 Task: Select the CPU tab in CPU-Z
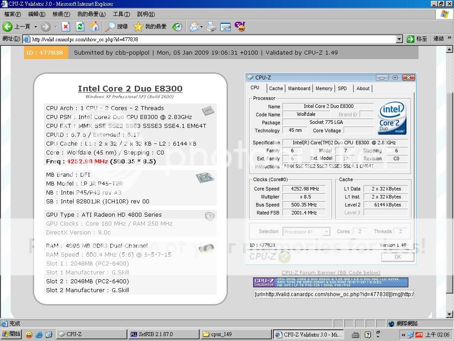[x=255, y=87]
